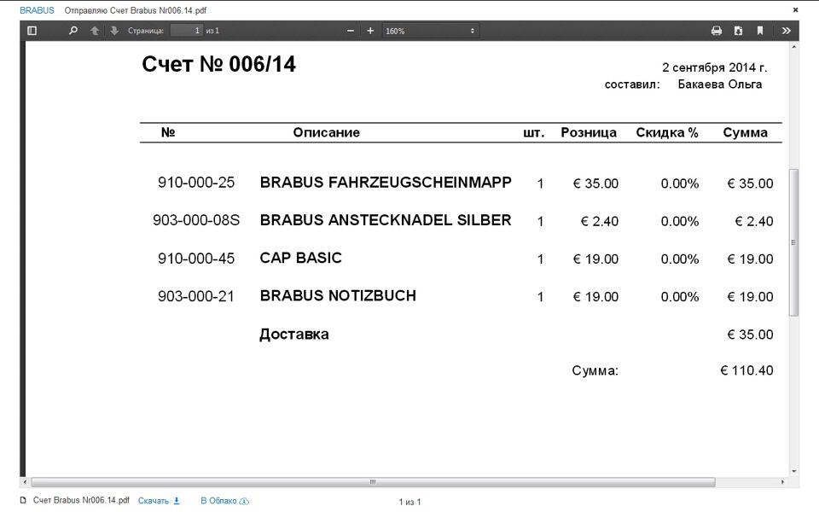Click the file name Счет Brabus Nr006.14.pdf at bottom
The width and height of the screenshot is (819, 512).
click(81, 500)
